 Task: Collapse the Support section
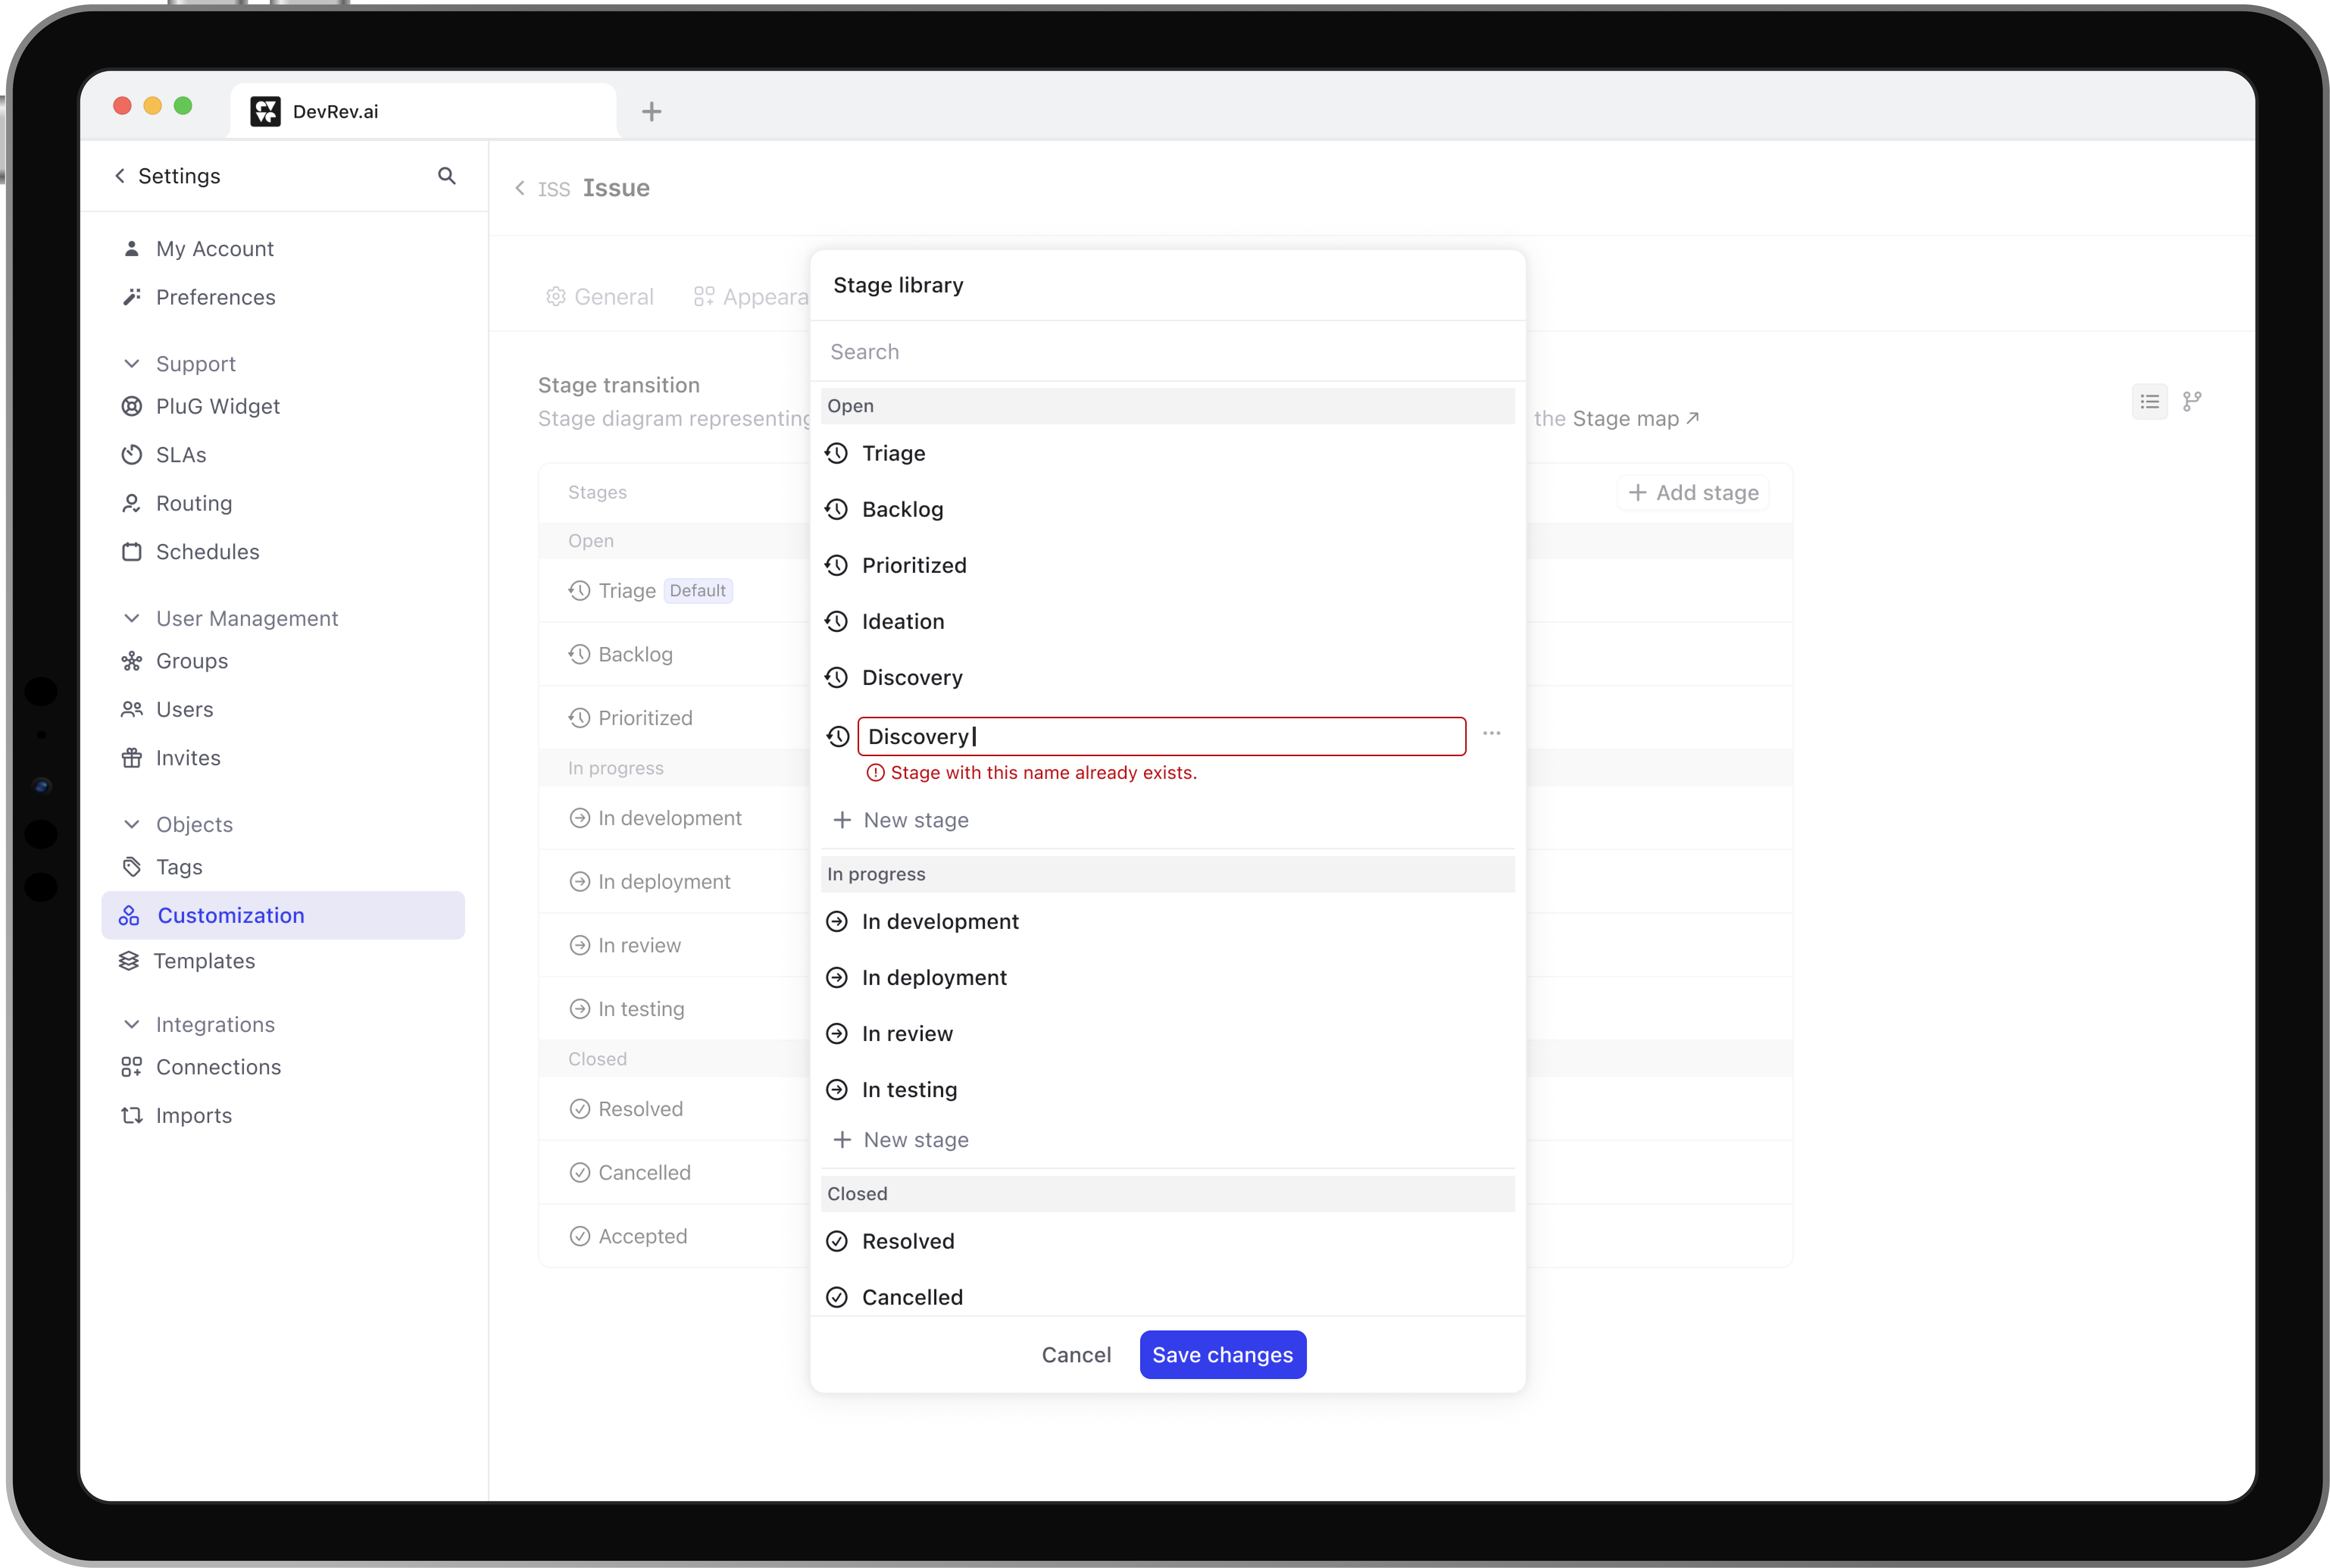pos(131,364)
